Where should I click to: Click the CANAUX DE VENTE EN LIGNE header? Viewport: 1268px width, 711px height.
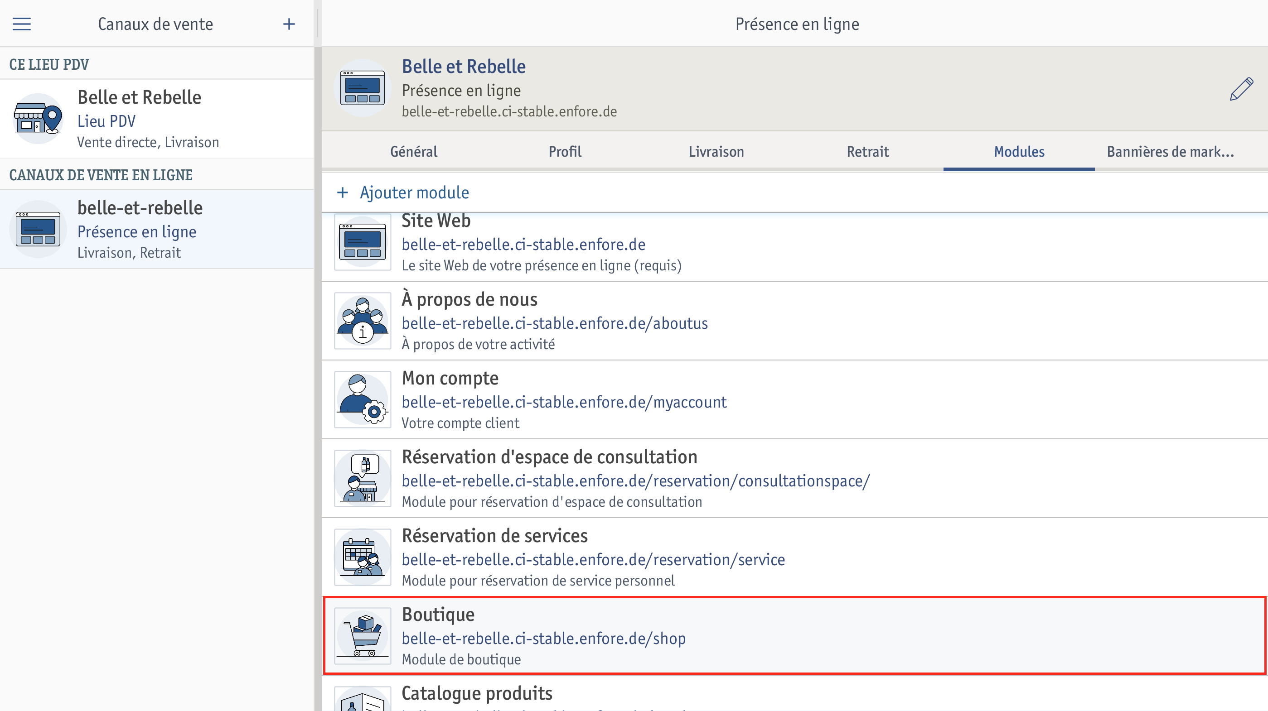pyautogui.click(x=101, y=175)
